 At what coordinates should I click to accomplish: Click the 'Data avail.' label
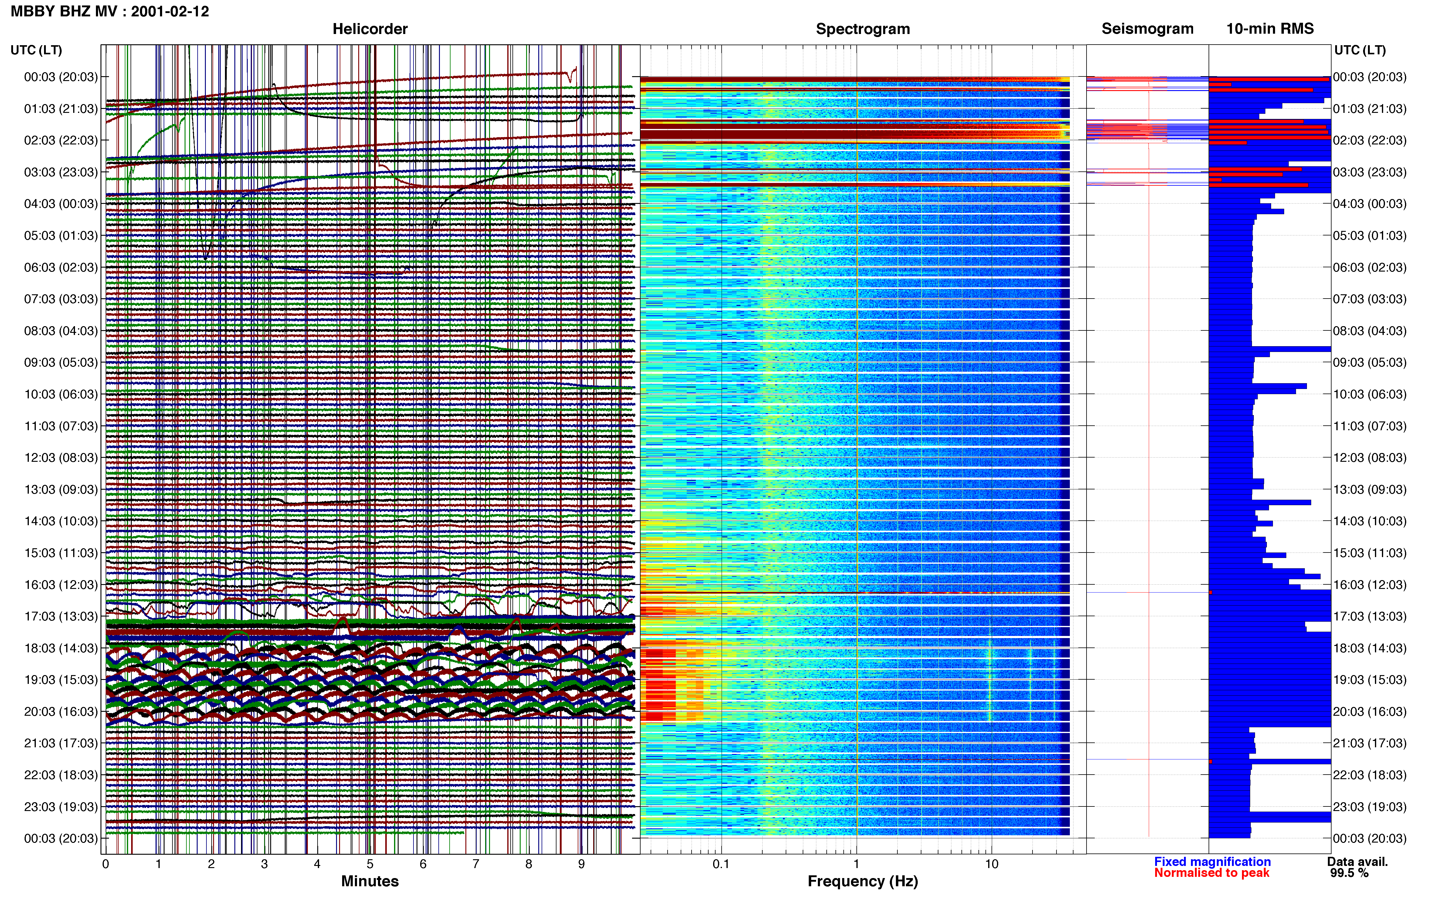click(x=1357, y=862)
